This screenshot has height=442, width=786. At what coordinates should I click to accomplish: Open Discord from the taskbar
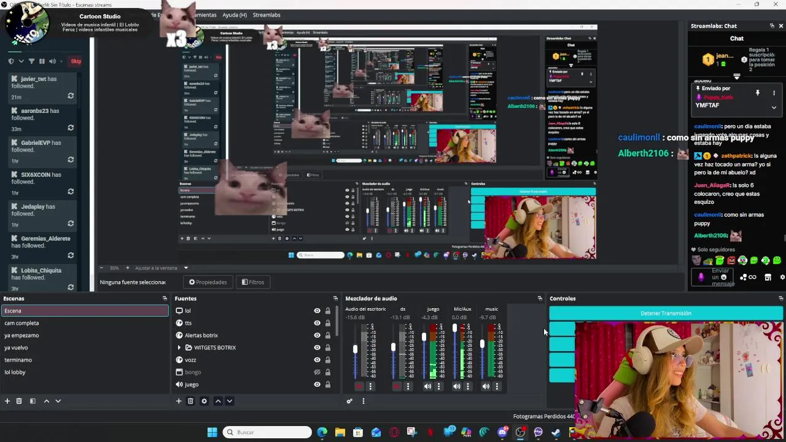[x=502, y=432]
